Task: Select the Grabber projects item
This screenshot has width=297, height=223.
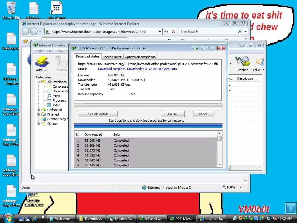Action: coord(55,119)
